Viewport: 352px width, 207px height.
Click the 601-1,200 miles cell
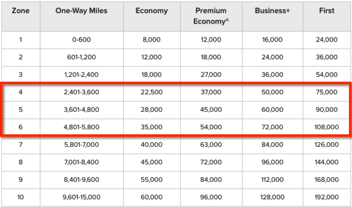click(81, 57)
